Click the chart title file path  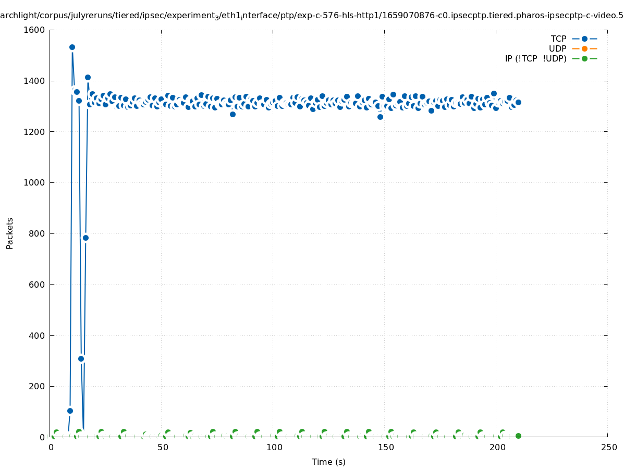(312, 16)
